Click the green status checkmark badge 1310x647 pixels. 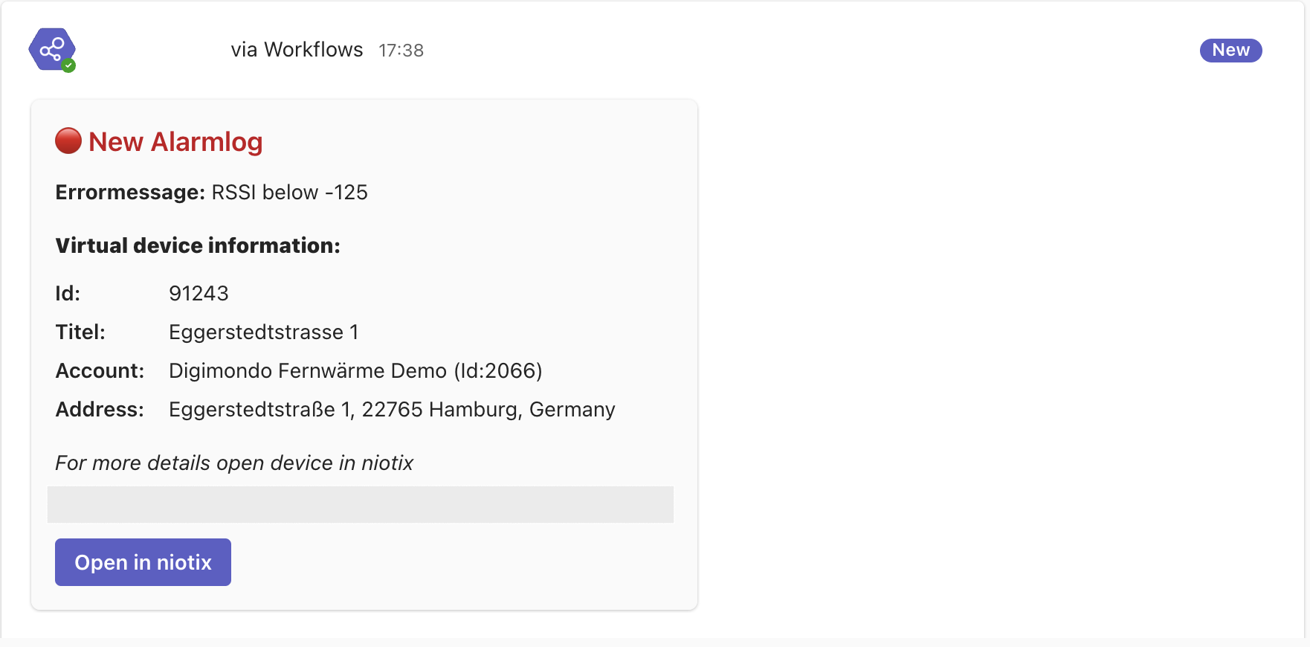tap(68, 65)
